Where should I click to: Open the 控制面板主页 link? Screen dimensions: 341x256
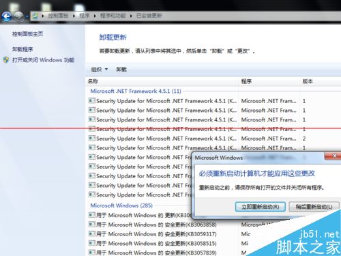click(x=27, y=34)
